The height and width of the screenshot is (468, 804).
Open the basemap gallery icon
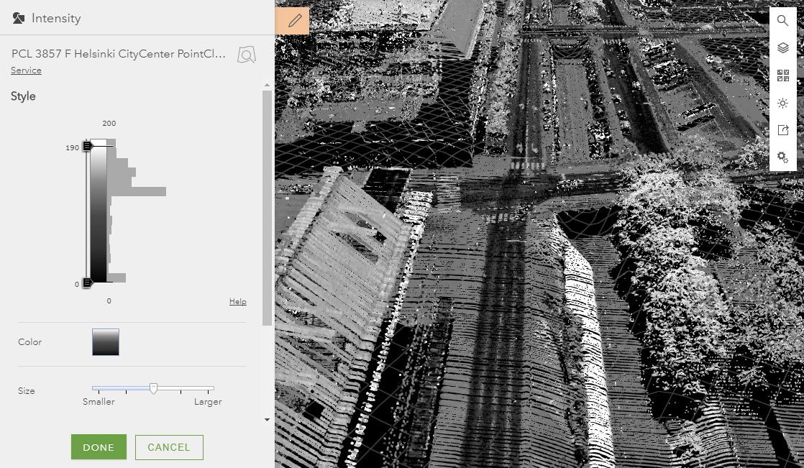(782, 76)
